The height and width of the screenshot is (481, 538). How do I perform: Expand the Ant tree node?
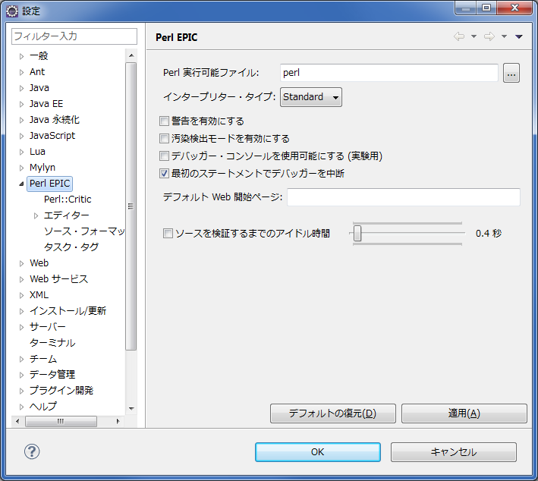(21, 72)
